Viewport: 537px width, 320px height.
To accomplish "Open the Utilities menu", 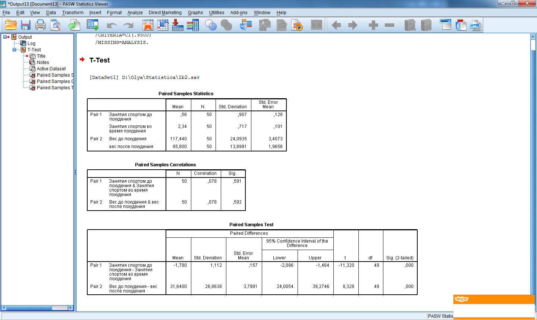I will pyautogui.click(x=217, y=12).
